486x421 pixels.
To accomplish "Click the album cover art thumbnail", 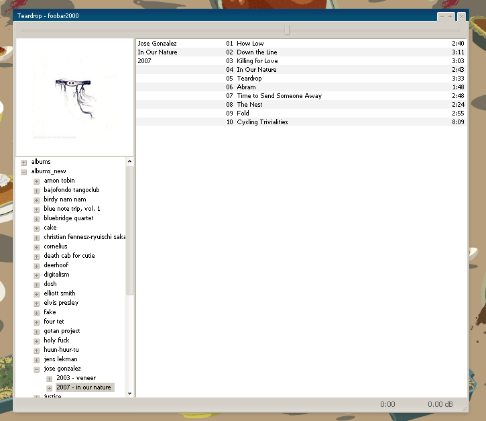I will coord(74,97).
